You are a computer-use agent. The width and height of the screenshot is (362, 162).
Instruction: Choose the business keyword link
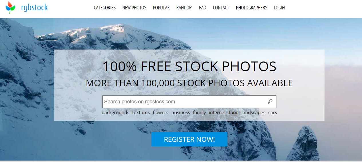(181, 112)
